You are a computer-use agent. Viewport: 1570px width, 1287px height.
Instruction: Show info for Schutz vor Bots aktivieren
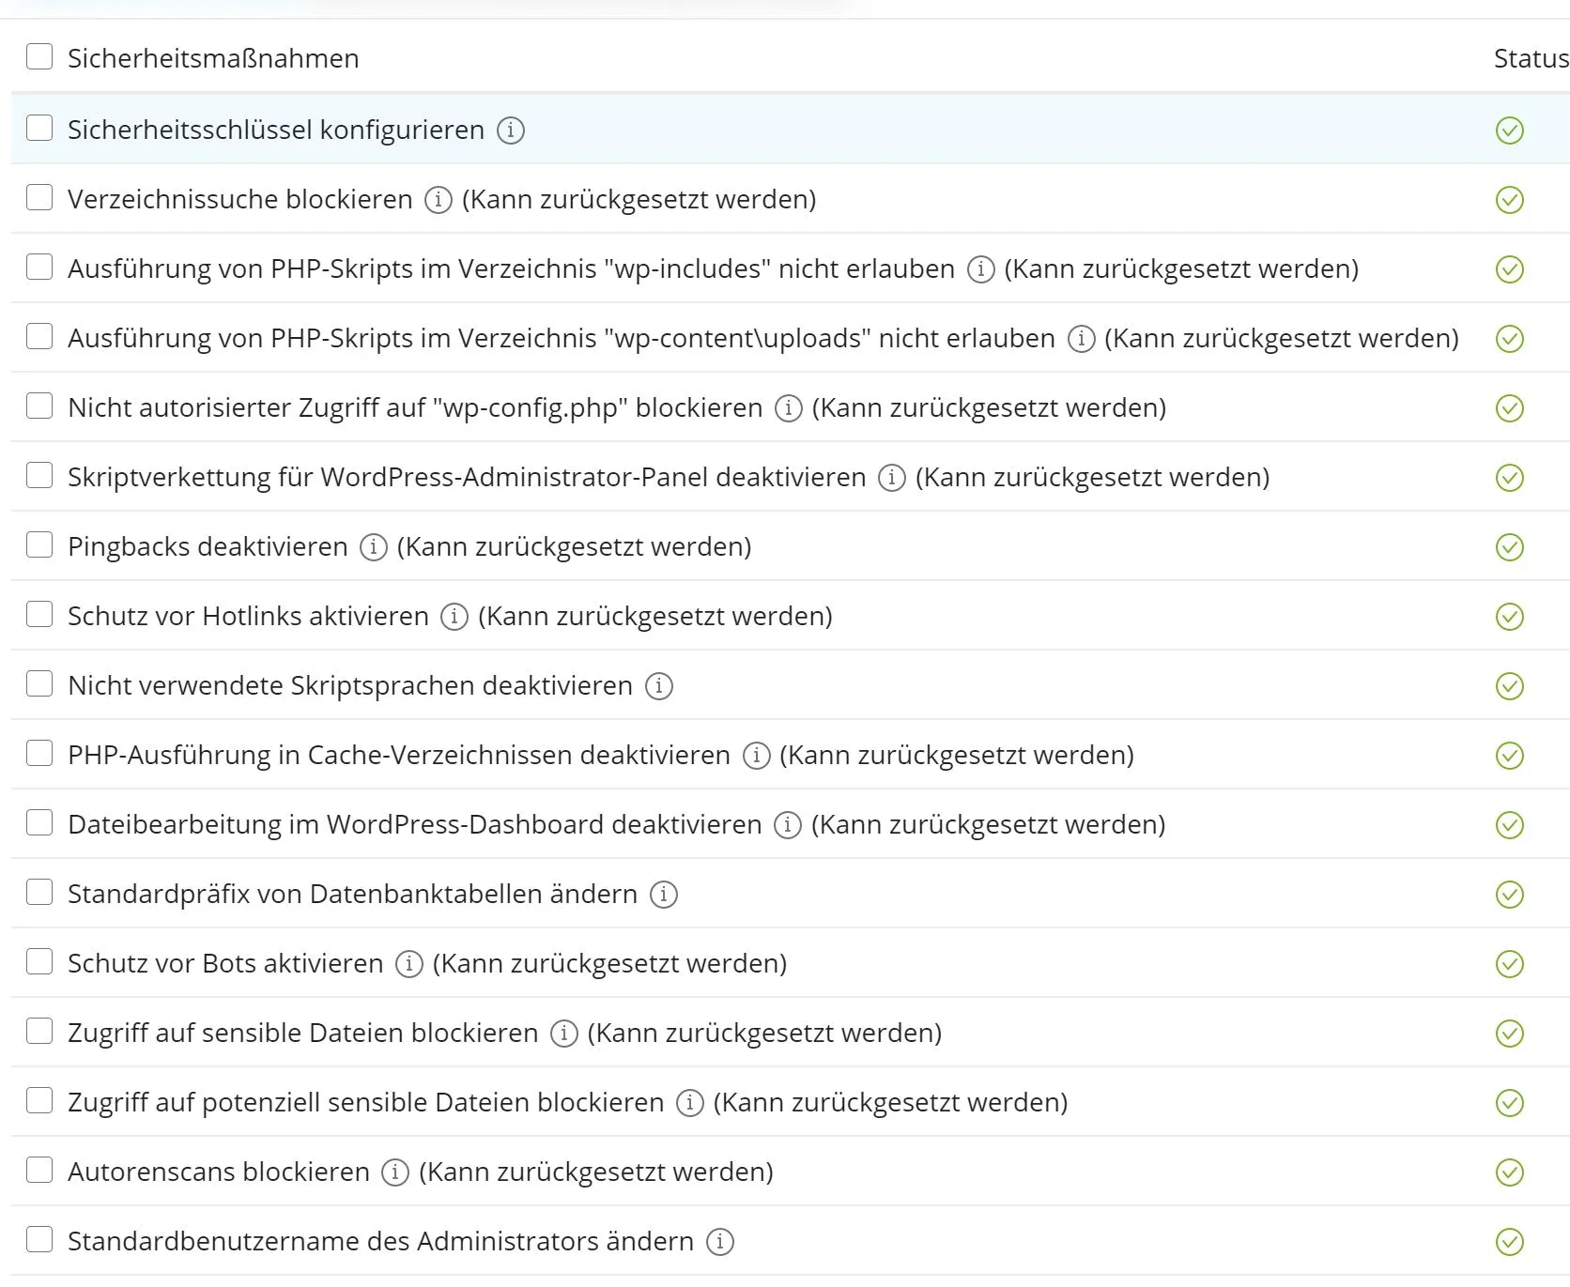pyautogui.click(x=409, y=963)
